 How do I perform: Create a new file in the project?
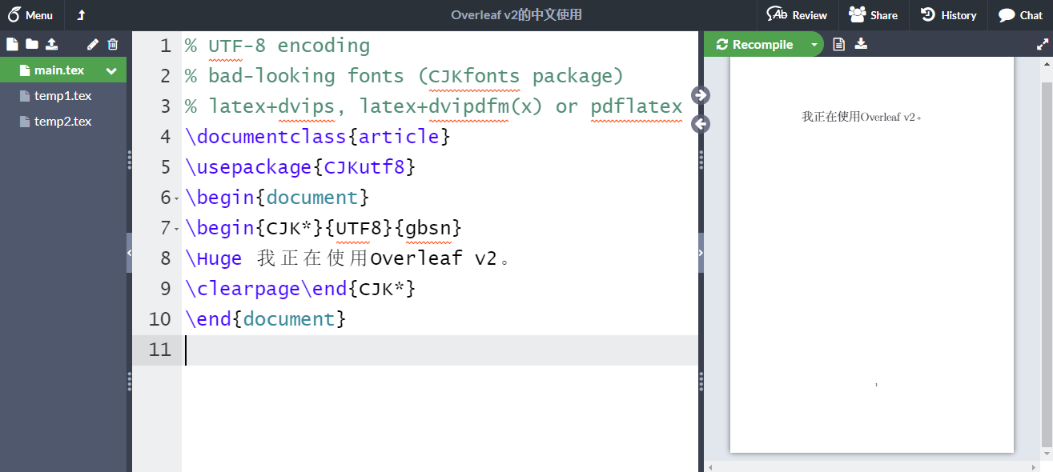pyautogui.click(x=12, y=44)
